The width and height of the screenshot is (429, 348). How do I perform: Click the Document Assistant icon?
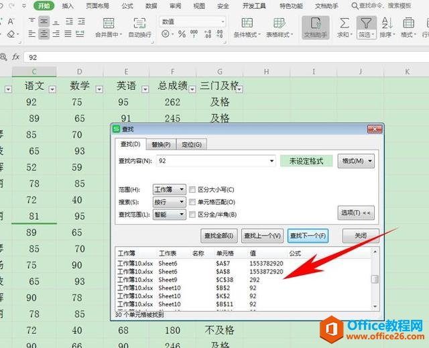coord(316,23)
